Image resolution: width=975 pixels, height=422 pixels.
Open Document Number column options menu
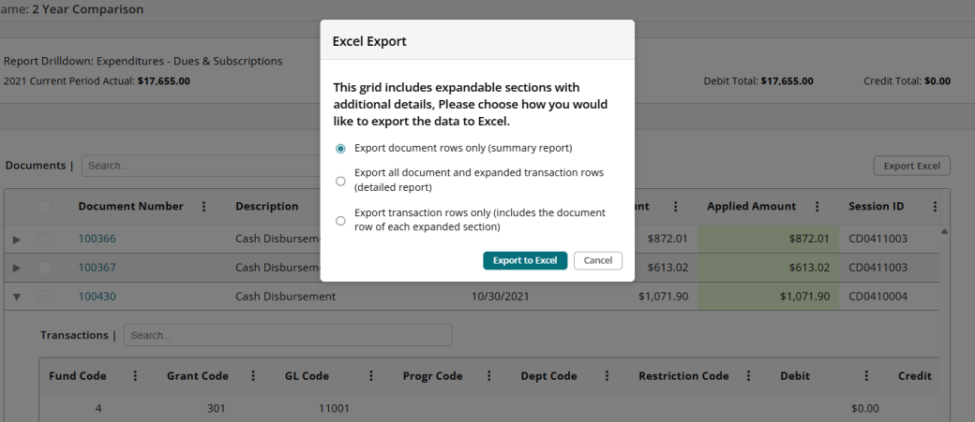point(204,207)
